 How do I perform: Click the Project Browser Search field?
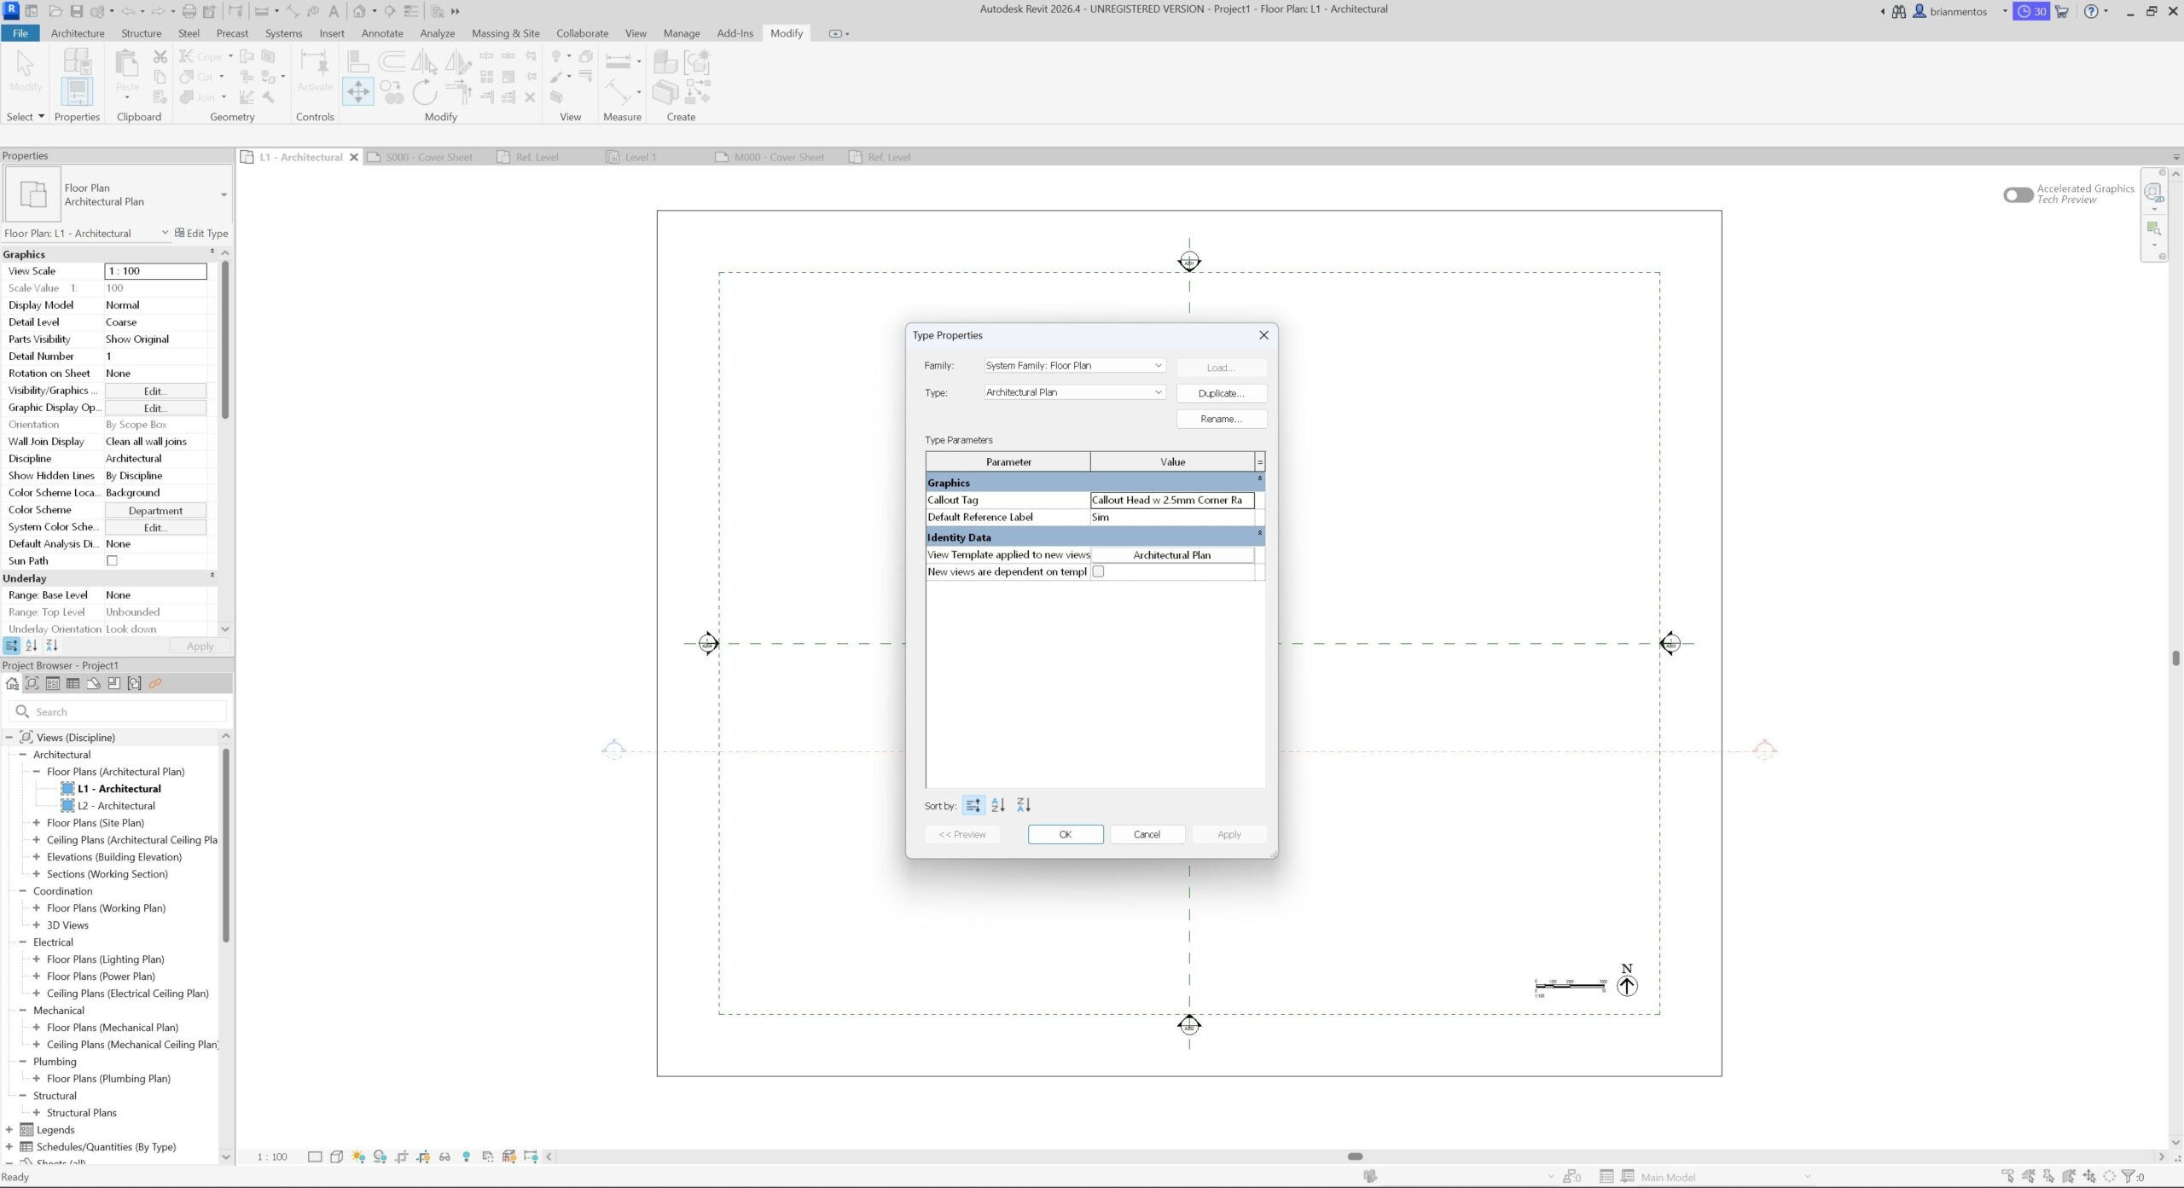pyautogui.click(x=119, y=711)
